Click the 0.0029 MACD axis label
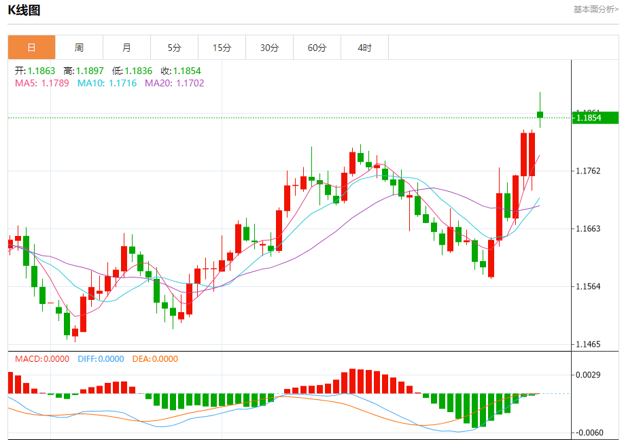Viewport: 624px width, 440px height. (587, 375)
